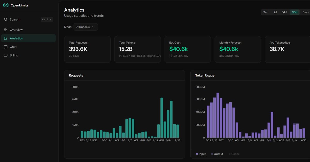Open the Billing page
This screenshot has width=310, height=162.
28,55
